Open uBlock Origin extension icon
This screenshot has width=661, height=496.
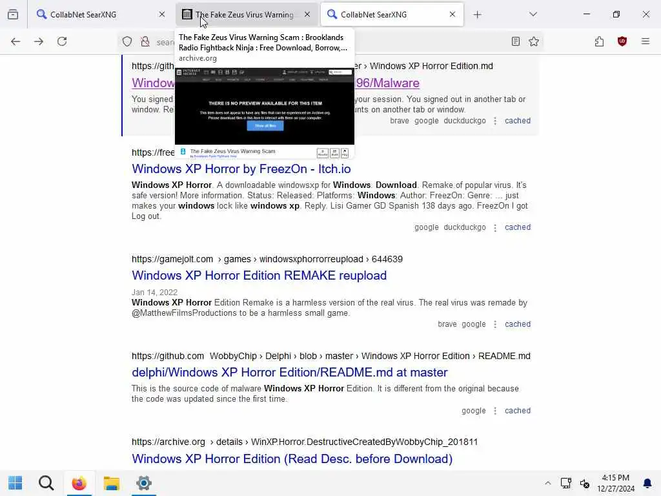point(622,41)
